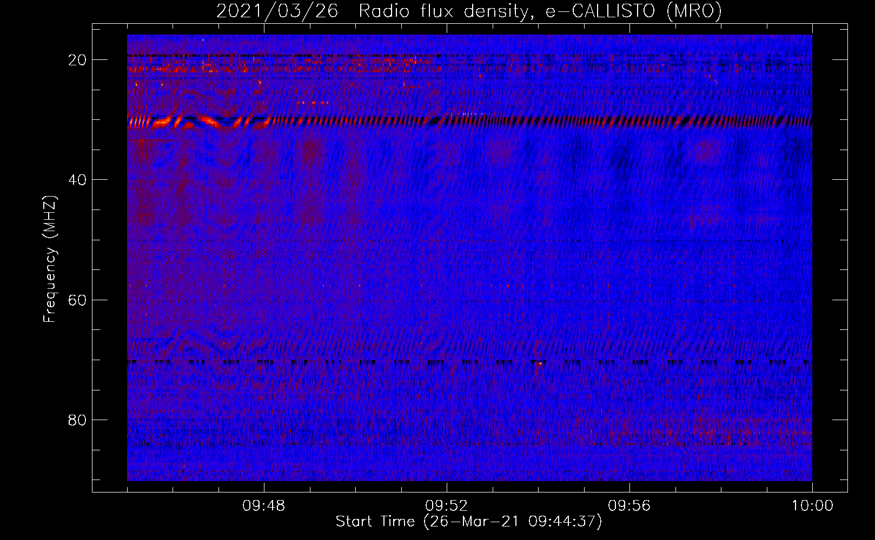The image size is (875, 540).
Task: Click the 09:48 time tick label
Action: tap(264, 506)
